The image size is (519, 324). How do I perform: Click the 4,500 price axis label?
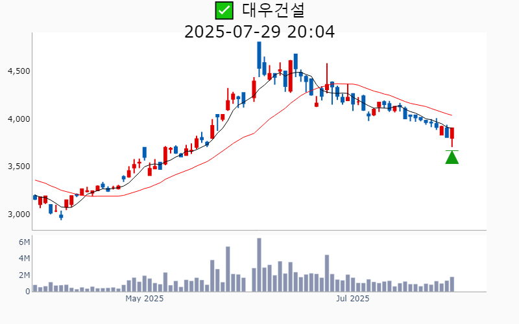point(19,71)
